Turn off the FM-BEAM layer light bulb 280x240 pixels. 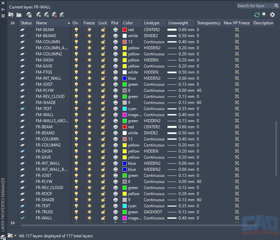coord(76,30)
